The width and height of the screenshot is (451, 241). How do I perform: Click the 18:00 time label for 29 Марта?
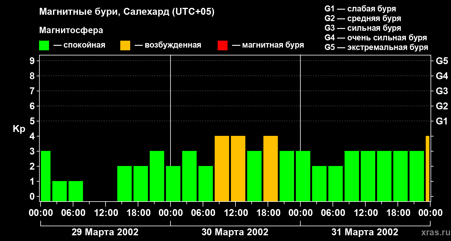click(138, 213)
